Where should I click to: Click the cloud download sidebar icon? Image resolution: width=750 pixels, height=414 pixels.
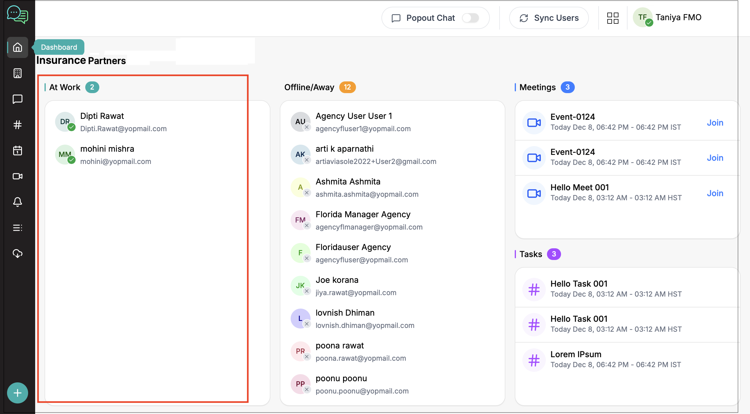tap(18, 254)
